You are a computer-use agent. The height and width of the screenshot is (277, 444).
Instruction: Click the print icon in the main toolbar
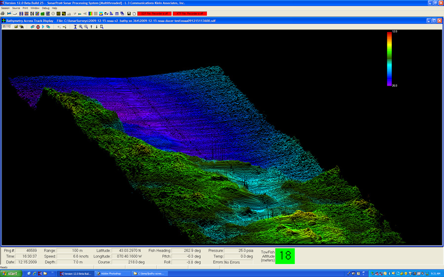3,14
